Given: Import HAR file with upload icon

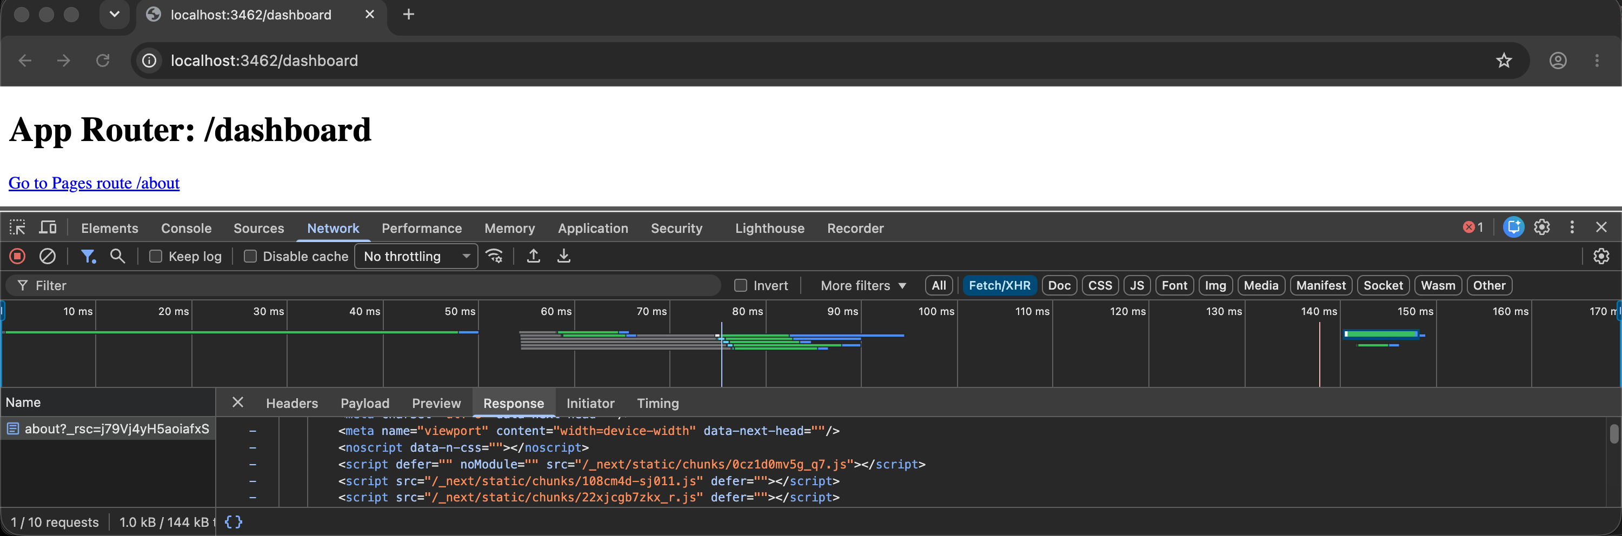Looking at the screenshot, I should tap(533, 256).
